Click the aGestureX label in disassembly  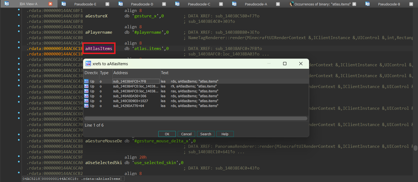pyautogui.click(x=96, y=16)
